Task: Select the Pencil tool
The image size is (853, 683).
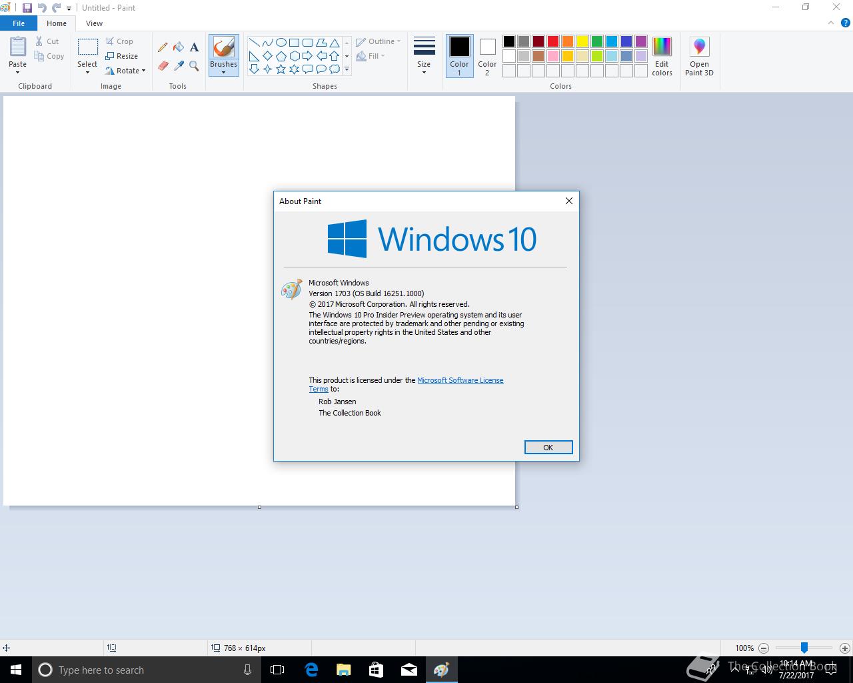Action: click(x=163, y=47)
